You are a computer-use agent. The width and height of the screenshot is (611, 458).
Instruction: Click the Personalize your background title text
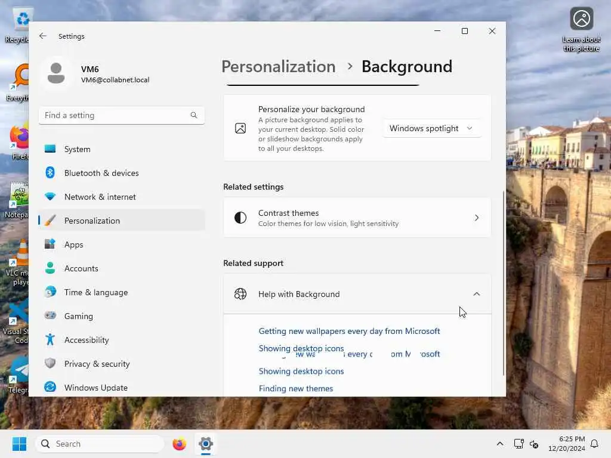coord(311,109)
